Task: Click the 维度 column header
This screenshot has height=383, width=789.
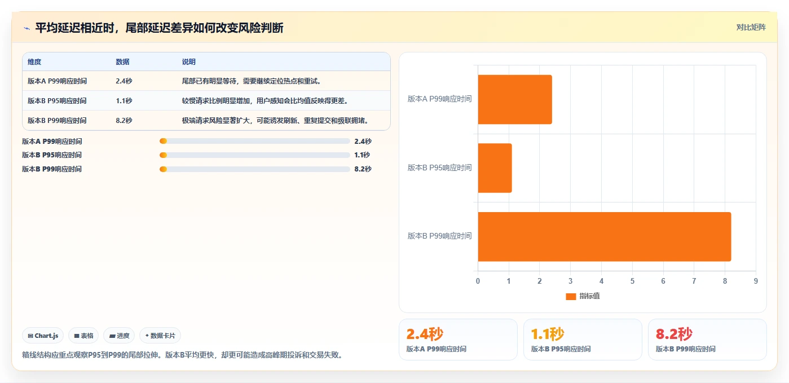Action: click(34, 62)
